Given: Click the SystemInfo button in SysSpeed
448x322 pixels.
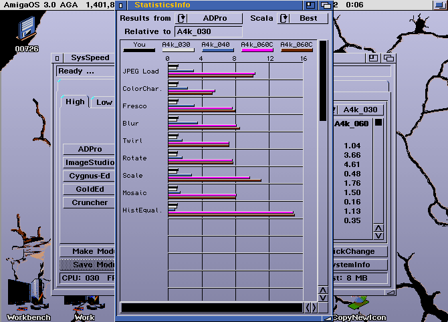Looking at the screenshot, I should [360, 265].
